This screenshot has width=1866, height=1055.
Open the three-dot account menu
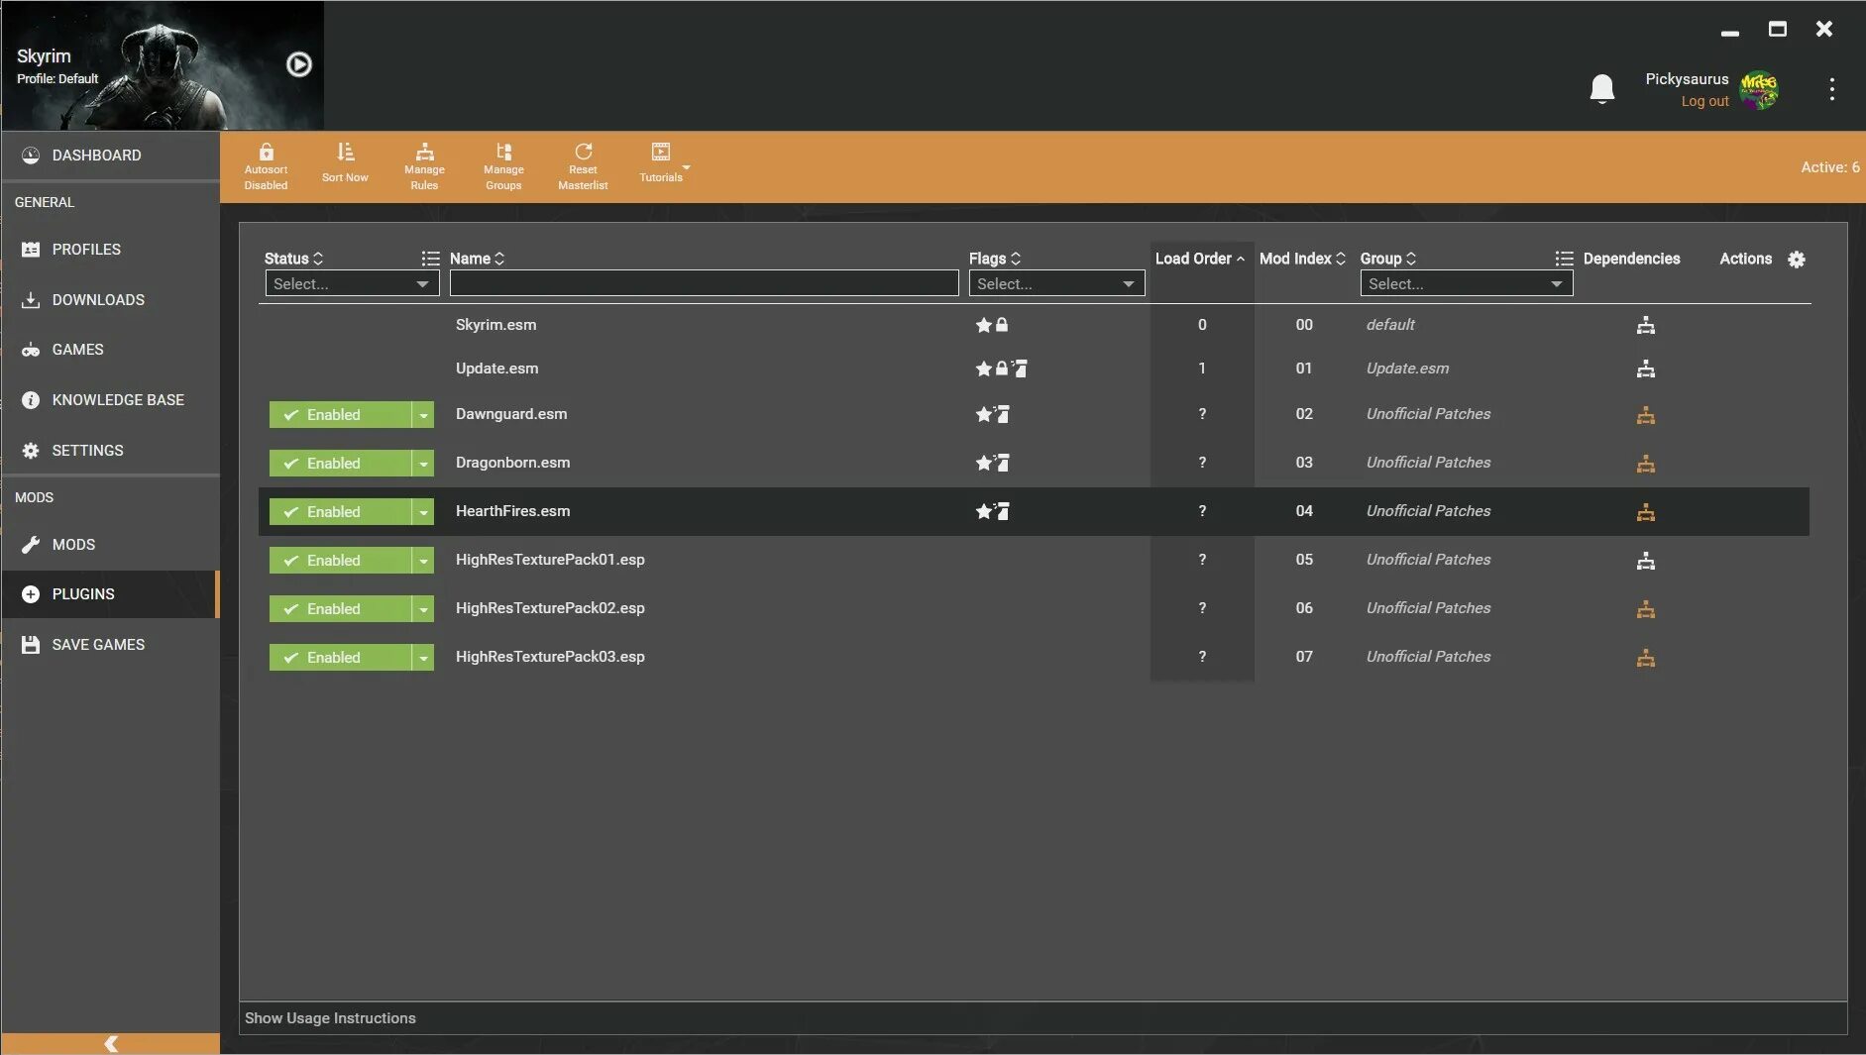(1832, 89)
